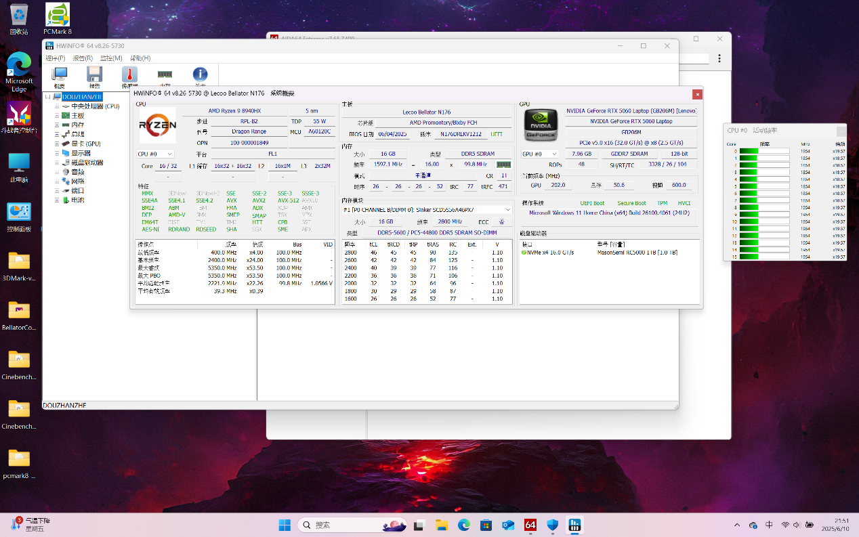Select 电池 in the device tree
Viewport: 859px width, 537px height.
point(78,200)
